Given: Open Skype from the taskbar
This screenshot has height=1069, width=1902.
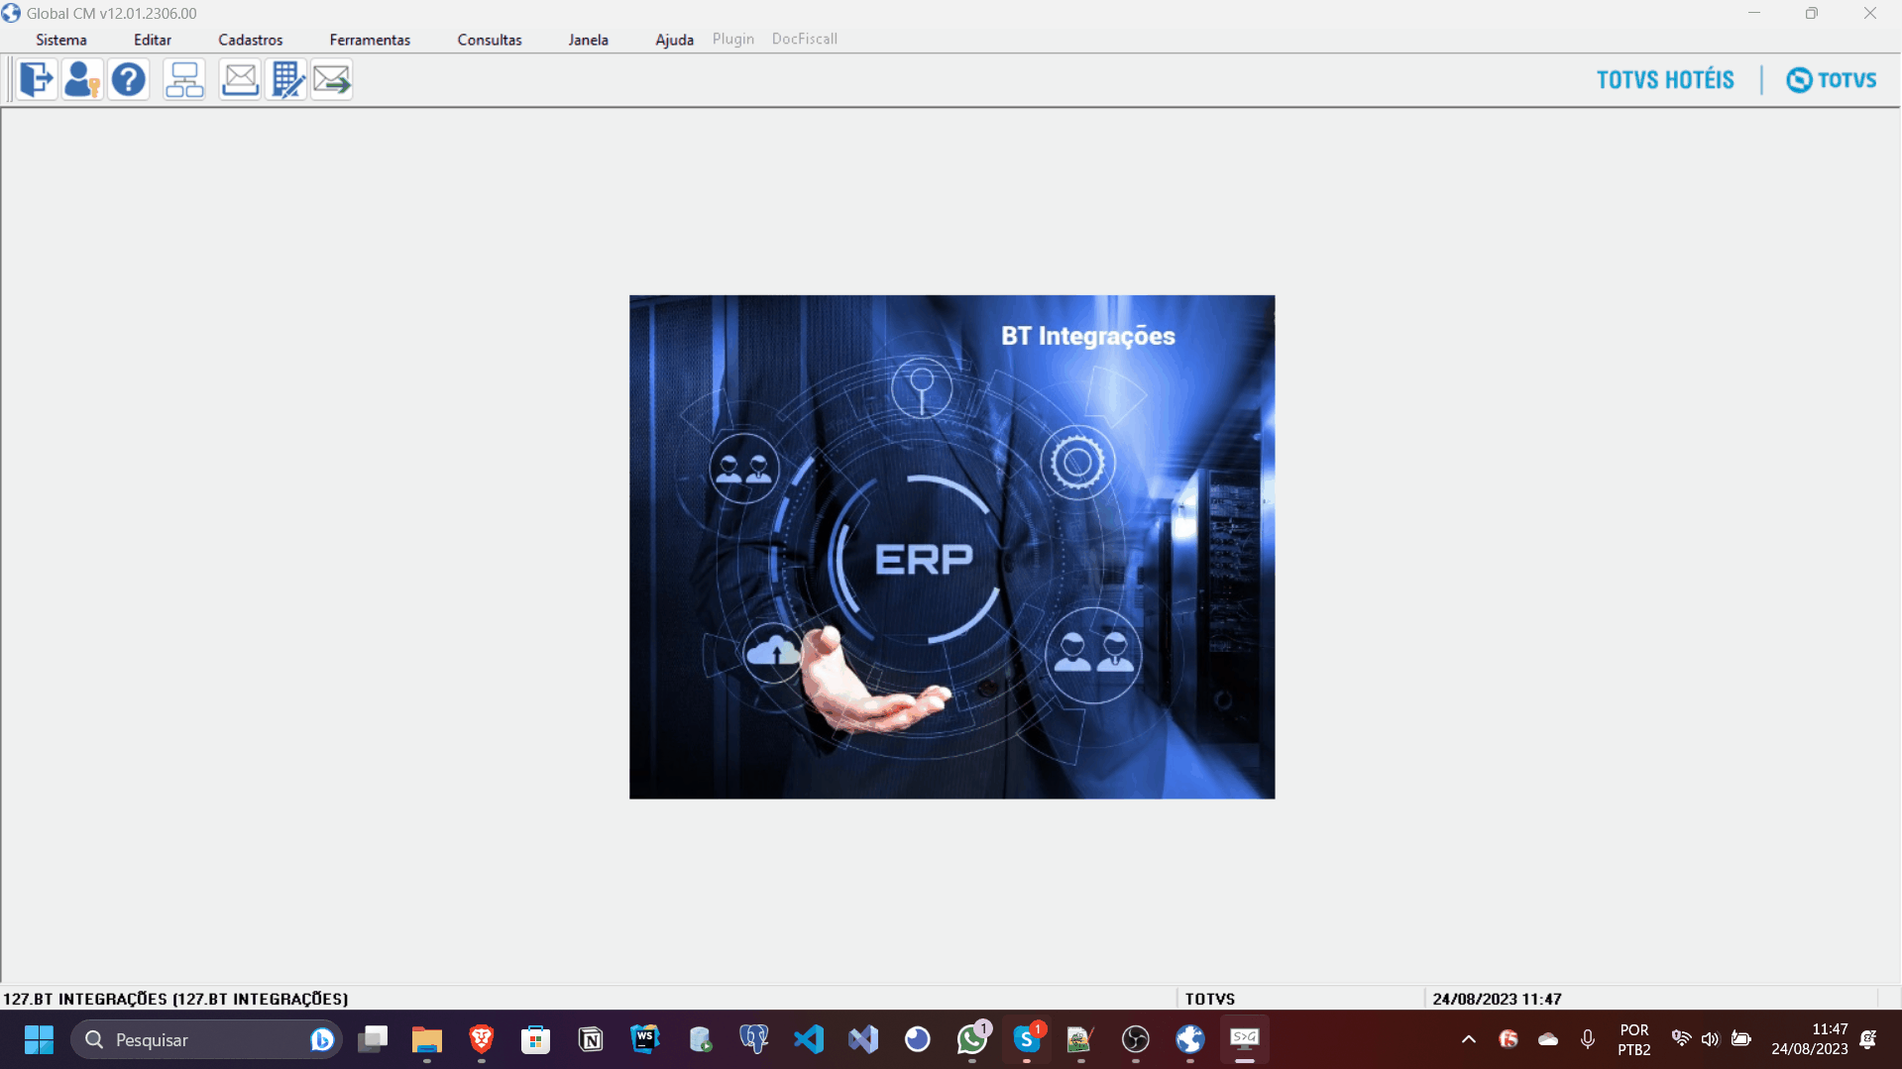Looking at the screenshot, I should click(x=1027, y=1039).
